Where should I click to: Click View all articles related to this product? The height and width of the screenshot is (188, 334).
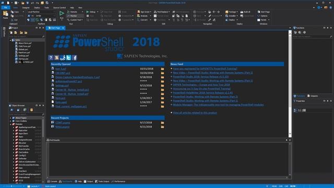coord(195,113)
